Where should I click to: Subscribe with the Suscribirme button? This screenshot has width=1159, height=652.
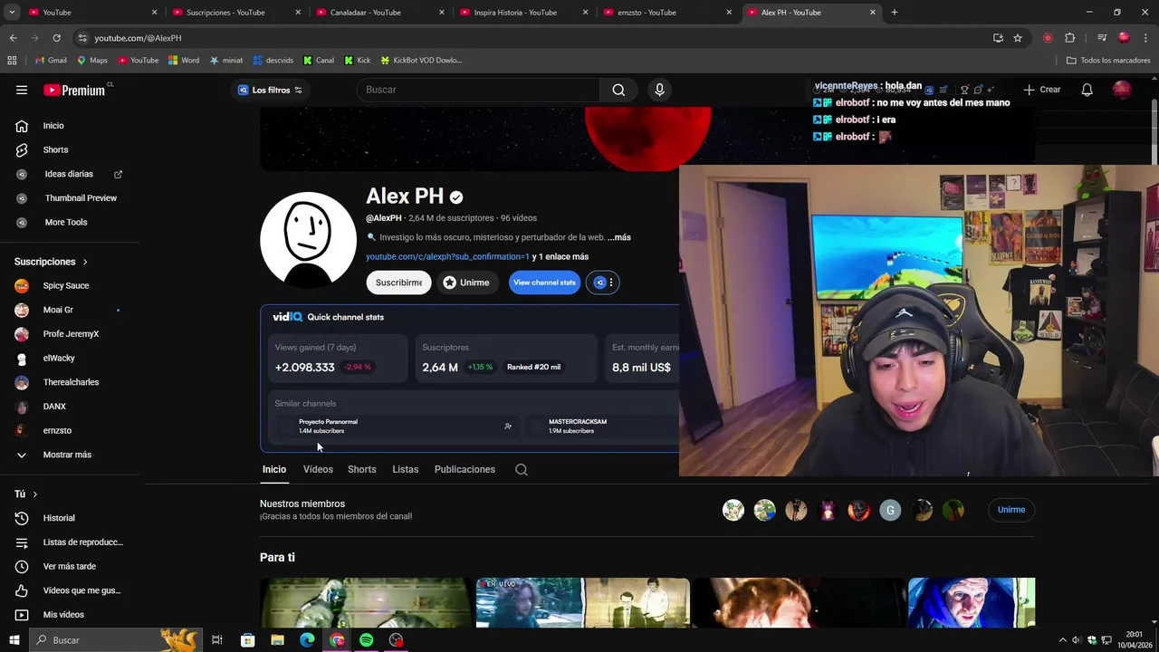tap(398, 283)
